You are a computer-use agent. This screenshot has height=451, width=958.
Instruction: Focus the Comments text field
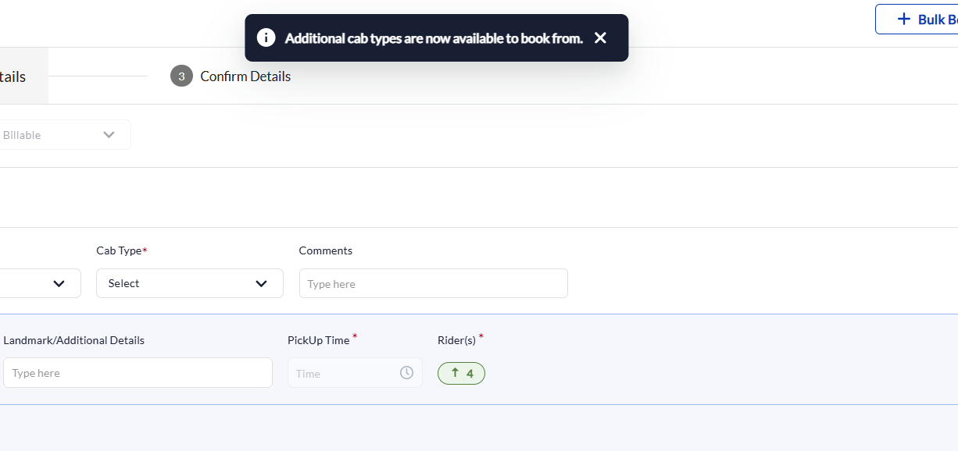(x=434, y=283)
